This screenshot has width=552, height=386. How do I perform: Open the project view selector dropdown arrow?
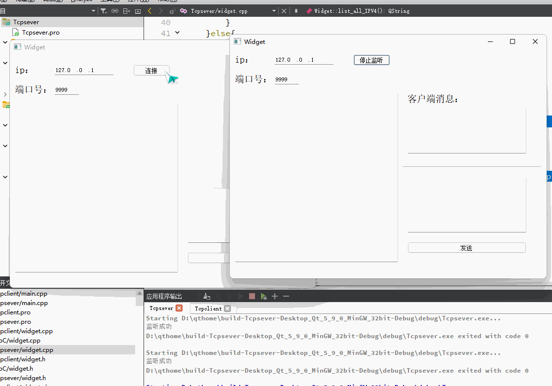pyautogui.click(x=94, y=11)
